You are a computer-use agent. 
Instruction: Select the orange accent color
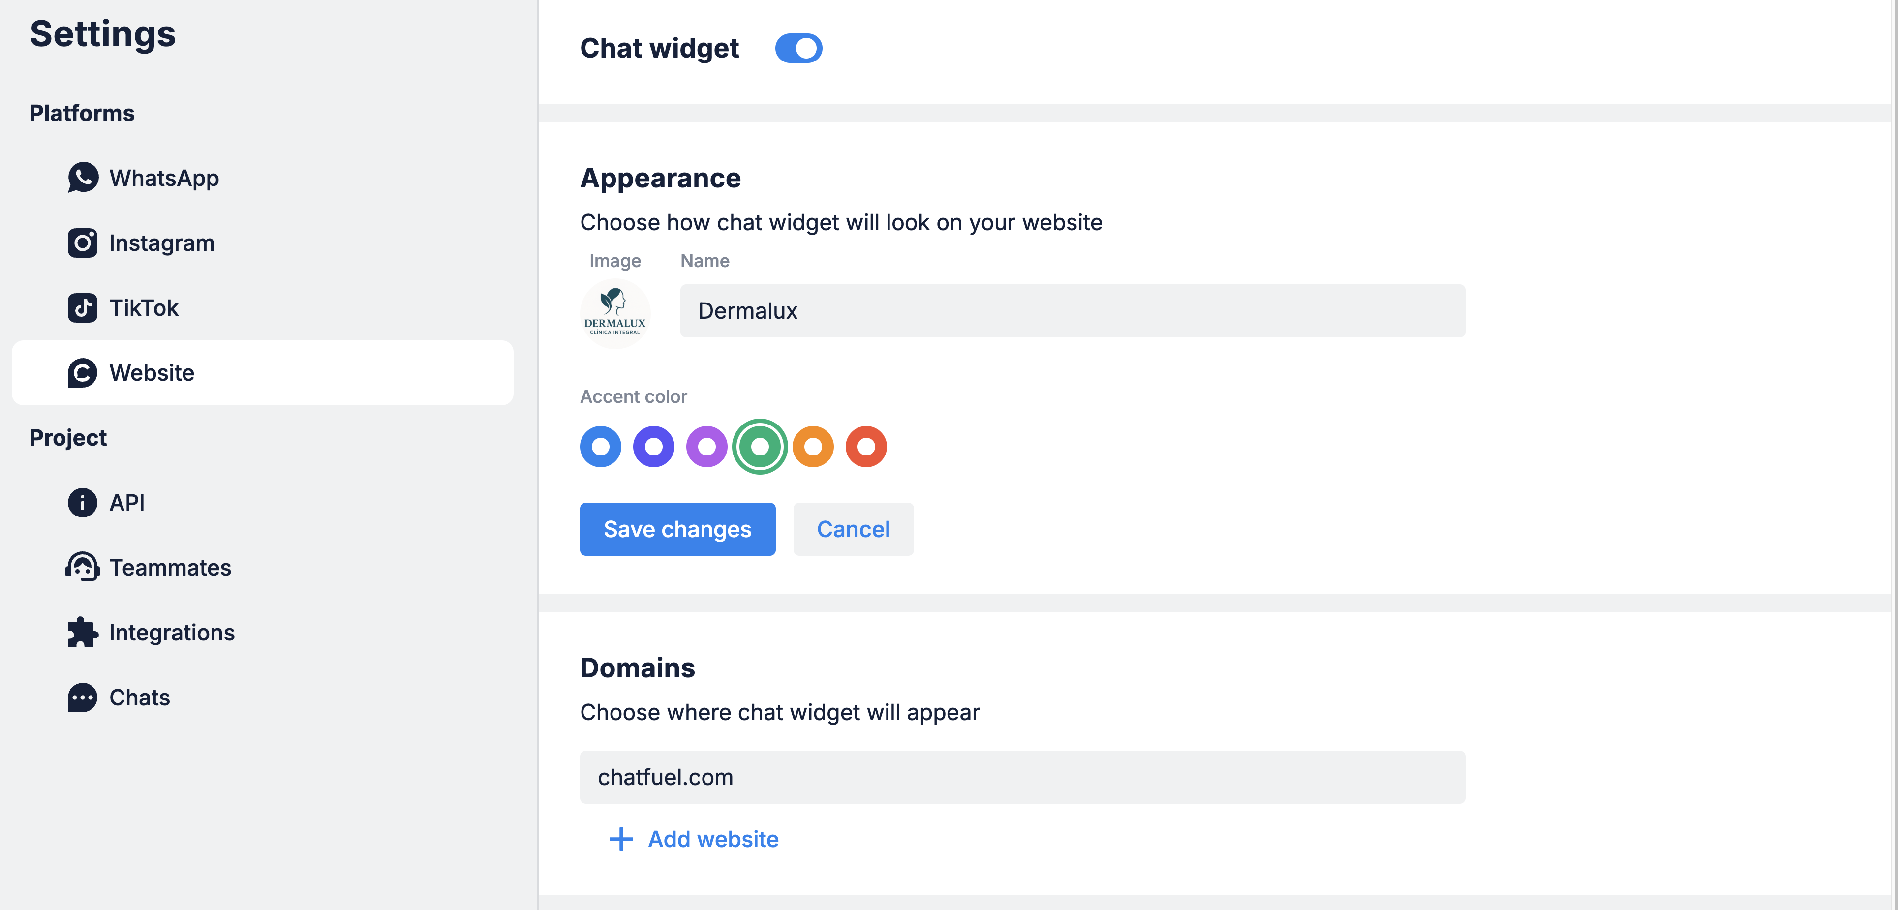pos(813,447)
